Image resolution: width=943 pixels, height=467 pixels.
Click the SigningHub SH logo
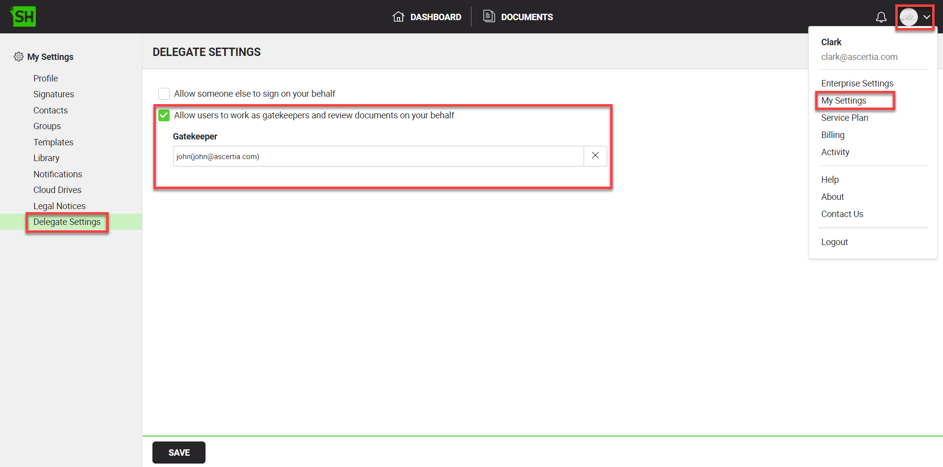click(23, 17)
